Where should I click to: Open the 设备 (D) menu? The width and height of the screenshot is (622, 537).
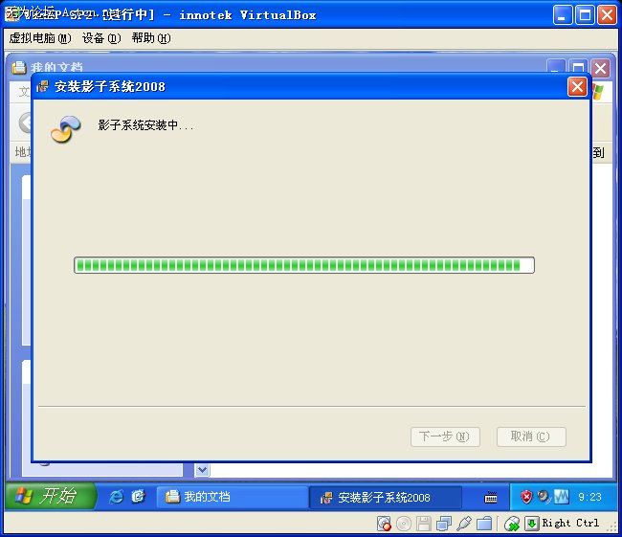click(x=101, y=38)
